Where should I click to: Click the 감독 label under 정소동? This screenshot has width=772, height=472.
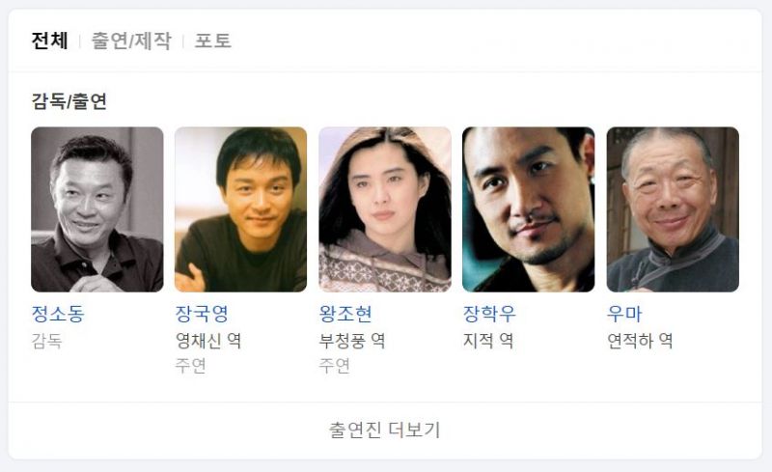[46, 341]
